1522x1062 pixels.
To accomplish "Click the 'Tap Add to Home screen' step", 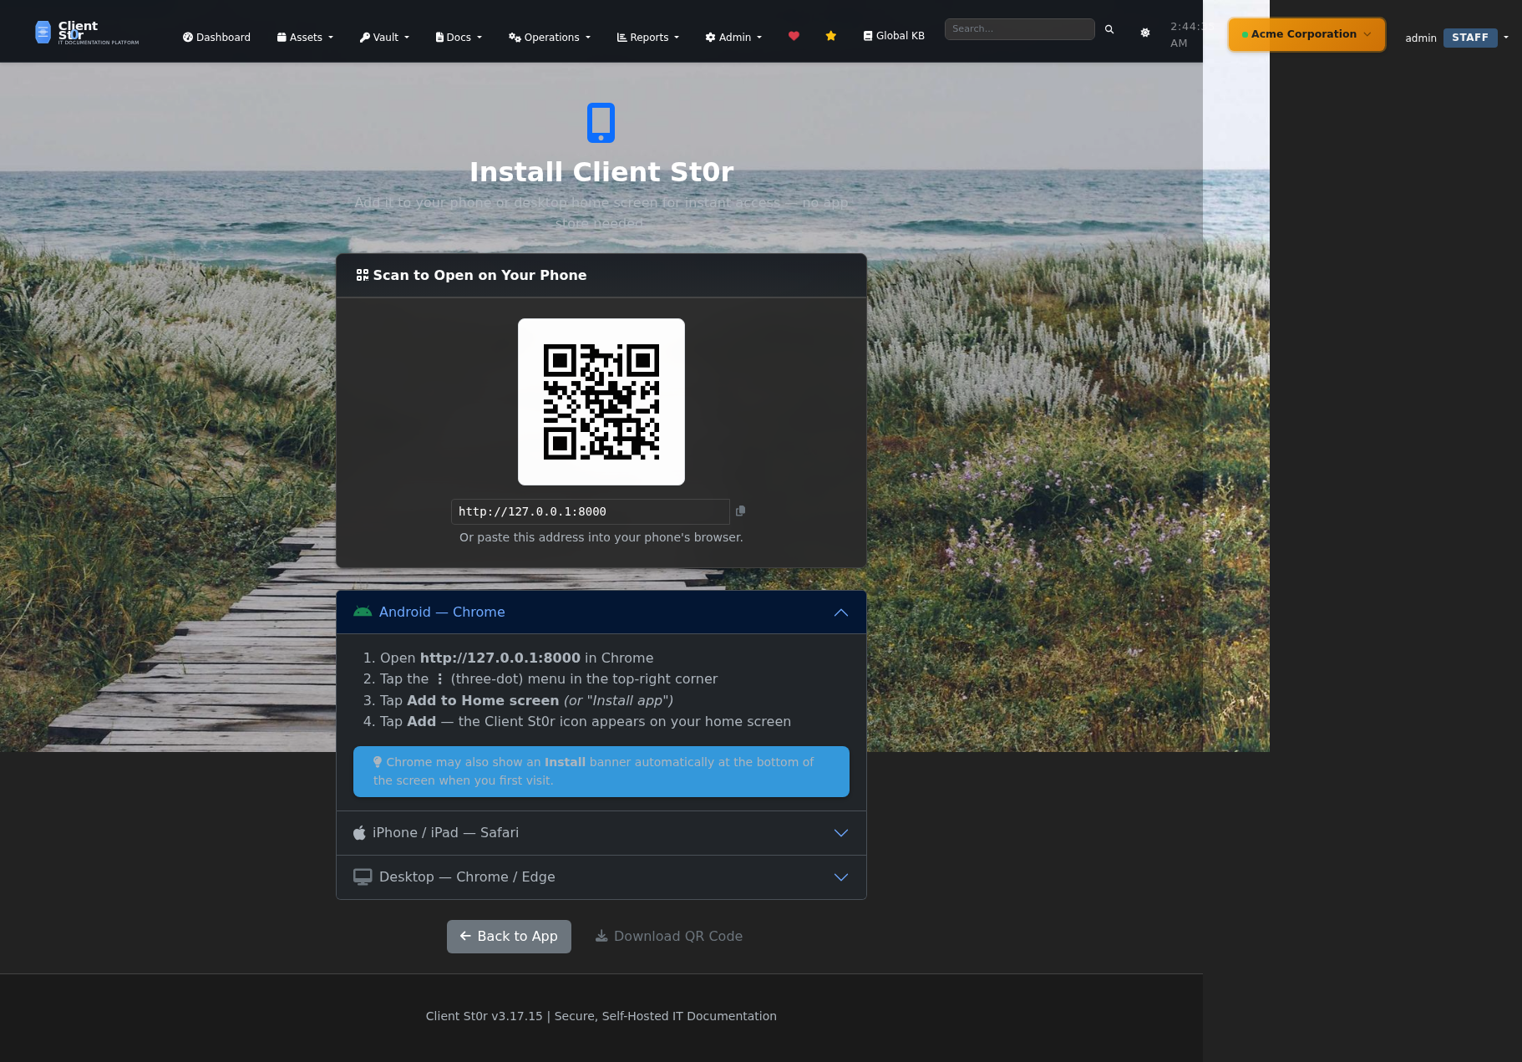I will pyautogui.click(x=526, y=700).
